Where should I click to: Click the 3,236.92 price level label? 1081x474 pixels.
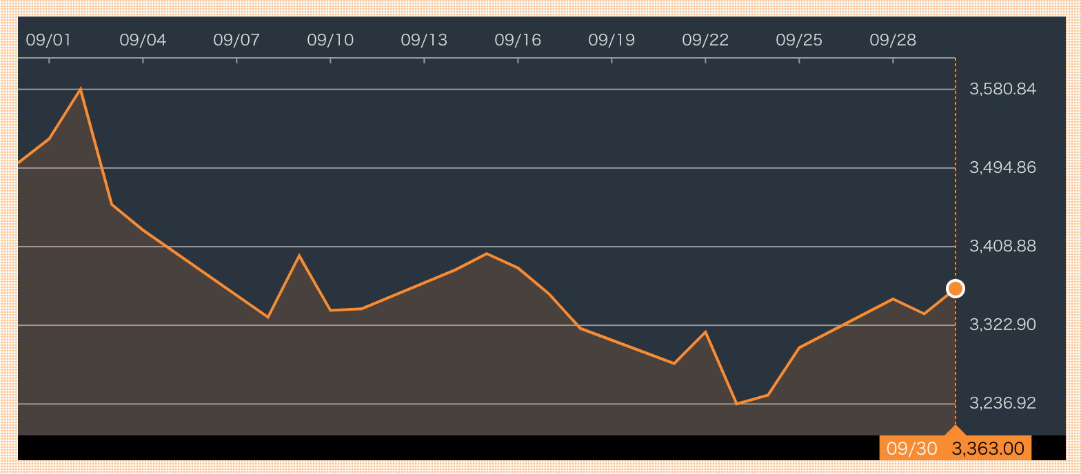coord(1002,403)
